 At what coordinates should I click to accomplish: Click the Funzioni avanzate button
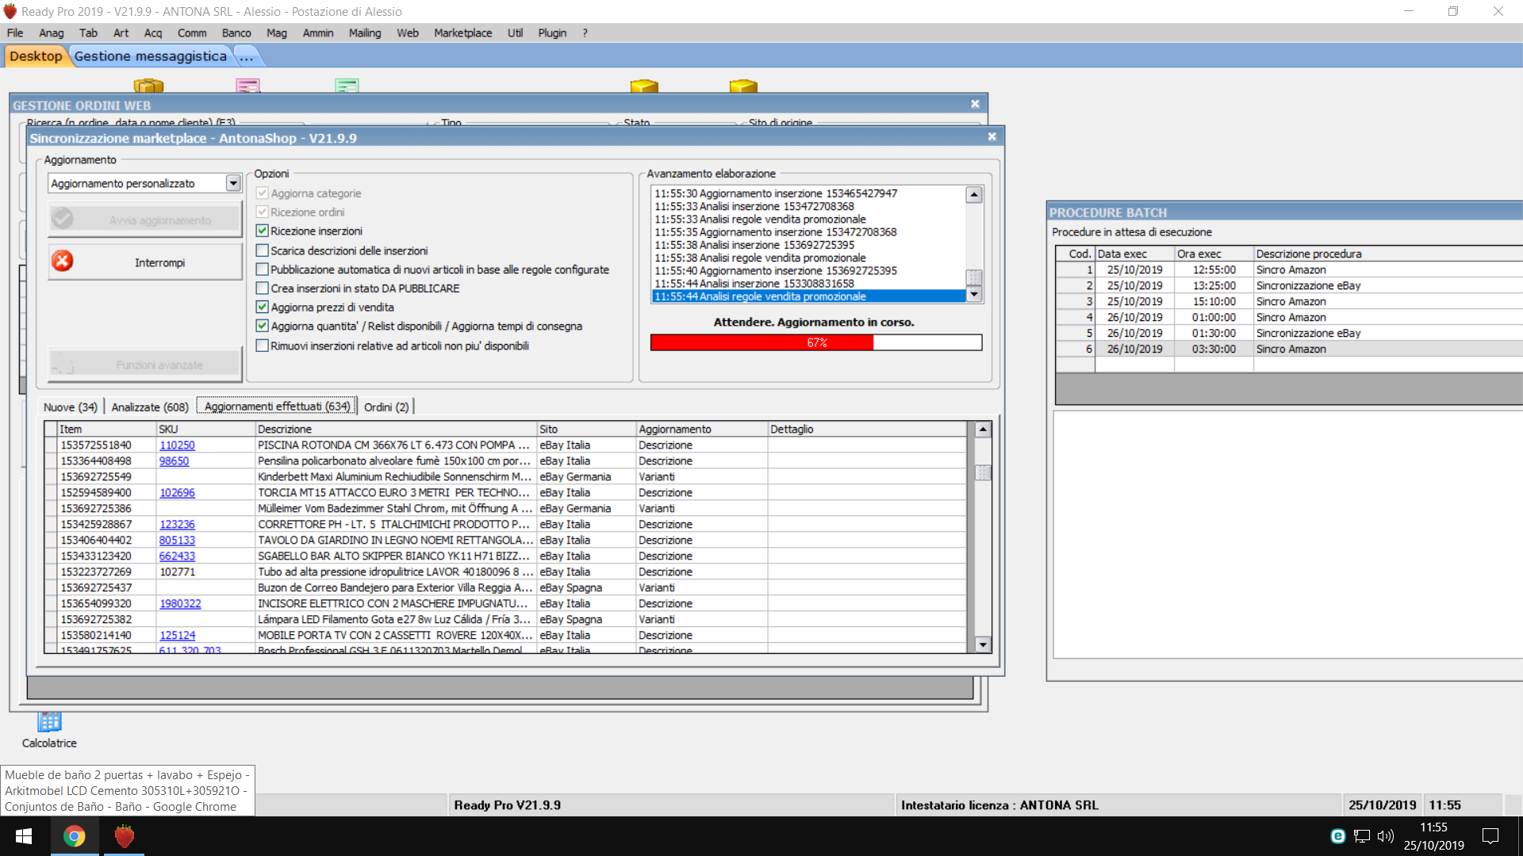coord(145,365)
